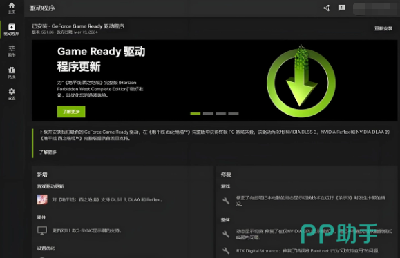Select the Drivers (驱动程序) sidebar icon
400x258 pixels.
click(12, 29)
